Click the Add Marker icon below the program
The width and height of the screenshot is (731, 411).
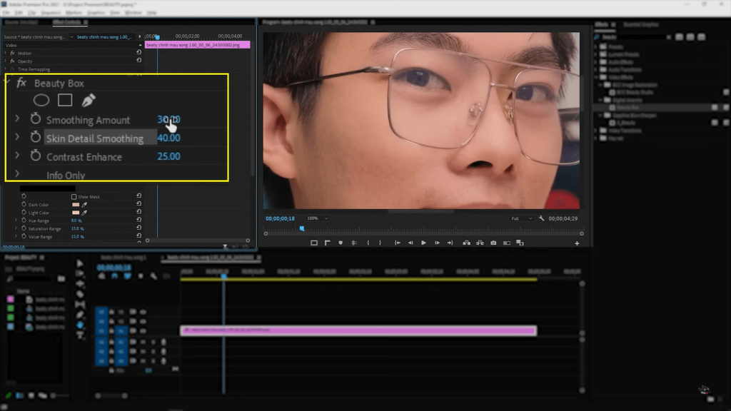(341, 243)
